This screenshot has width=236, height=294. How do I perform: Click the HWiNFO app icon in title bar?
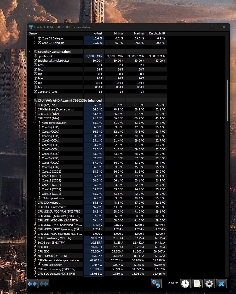31,27
